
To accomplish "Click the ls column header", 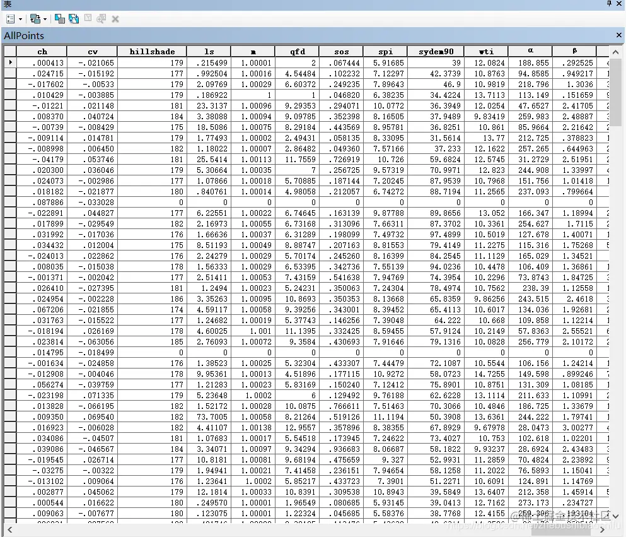I will coord(209,51).
